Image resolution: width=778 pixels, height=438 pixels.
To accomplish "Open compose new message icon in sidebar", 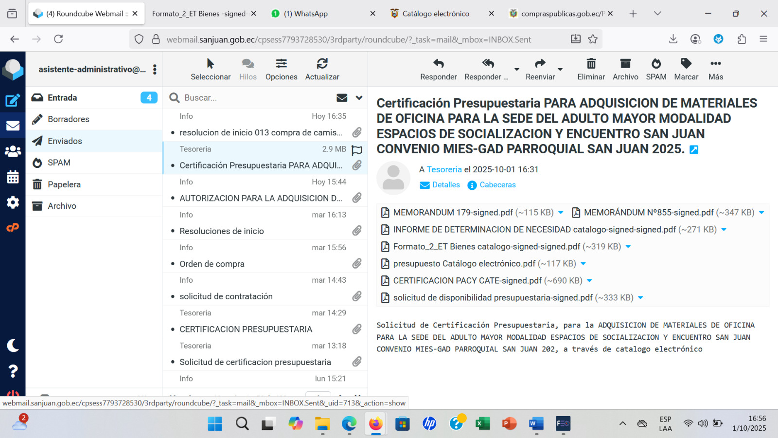I will pos(13,100).
